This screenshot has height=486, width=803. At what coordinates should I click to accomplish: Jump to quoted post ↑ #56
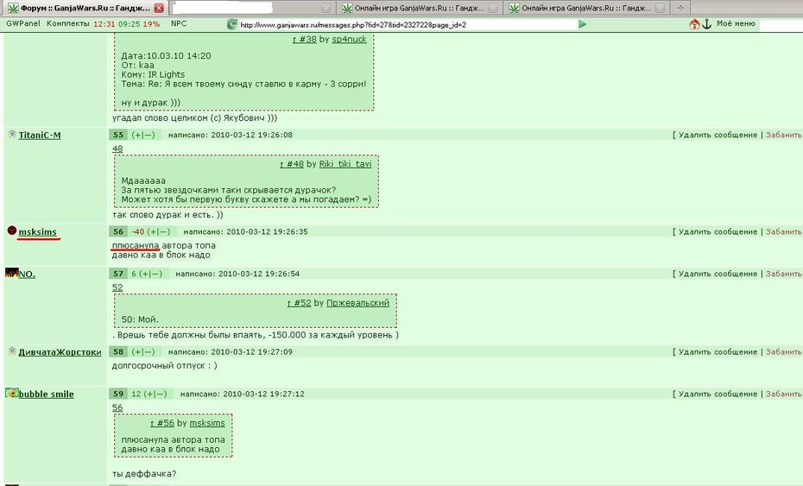(x=161, y=423)
